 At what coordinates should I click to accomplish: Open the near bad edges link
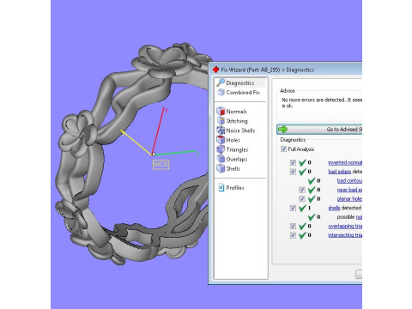[x=349, y=190]
